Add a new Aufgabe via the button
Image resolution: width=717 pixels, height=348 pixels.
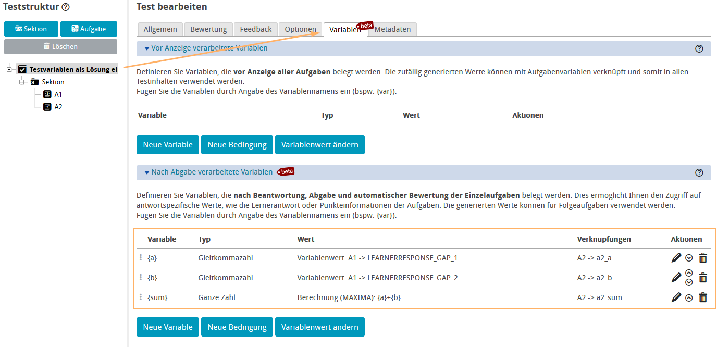pyautogui.click(x=89, y=29)
